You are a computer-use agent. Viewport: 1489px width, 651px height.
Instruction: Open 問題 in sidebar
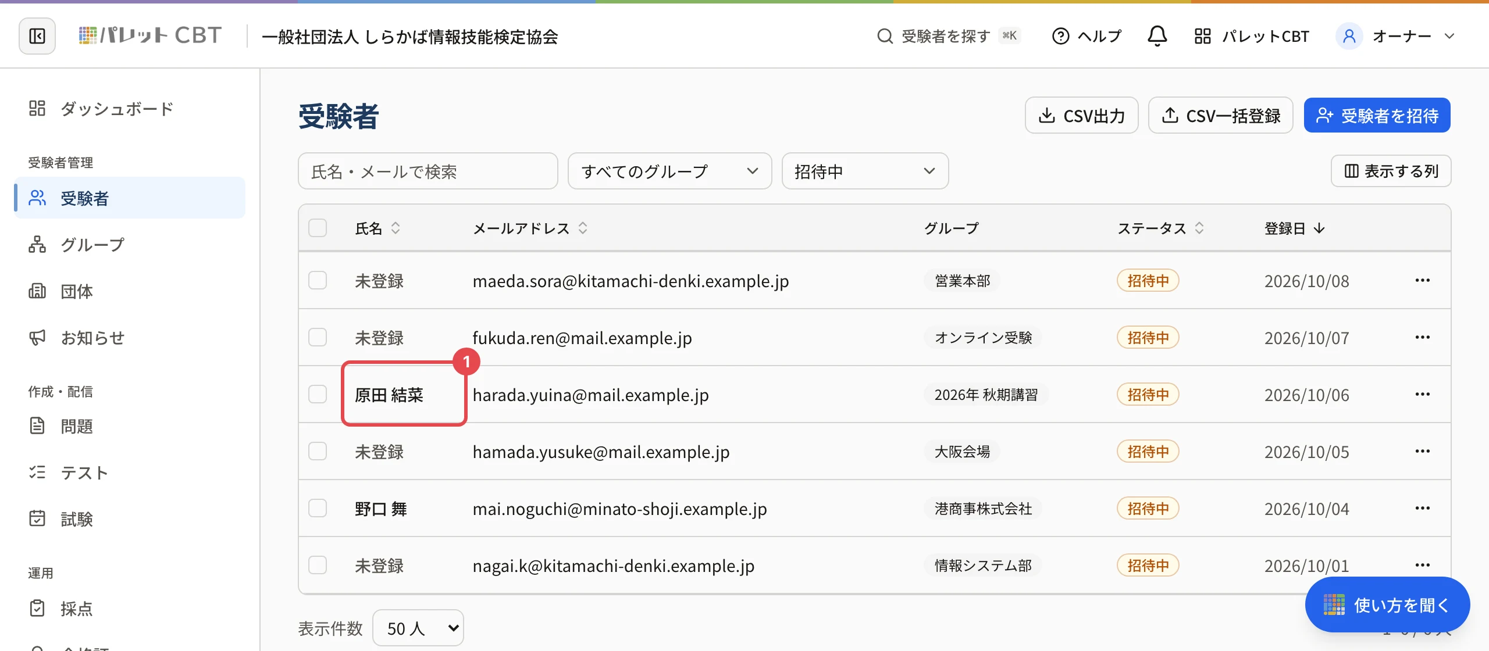click(130, 426)
